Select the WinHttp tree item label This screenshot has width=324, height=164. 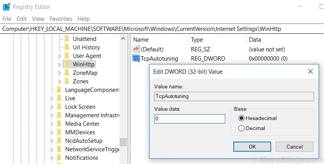pos(83,64)
